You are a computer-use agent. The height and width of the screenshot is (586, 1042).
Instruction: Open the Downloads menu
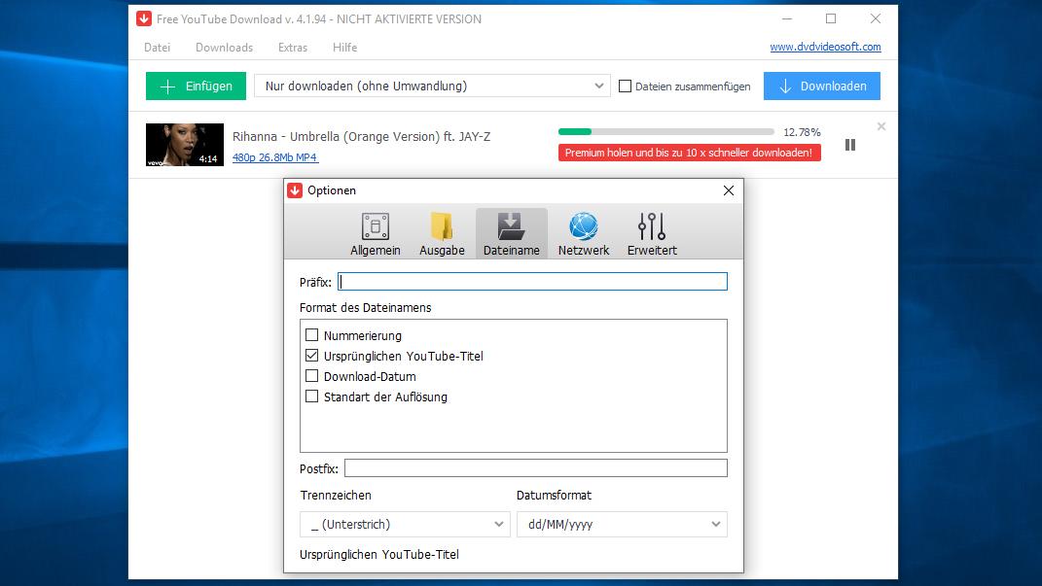[x=224, y=47]
